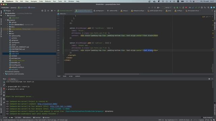216x121 pixels.
Task: Click the script breadcrumb below editor
Action: click(71, 76)
